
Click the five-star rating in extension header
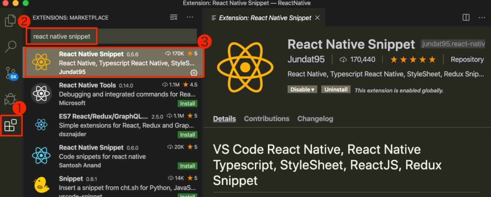point(413,59)
